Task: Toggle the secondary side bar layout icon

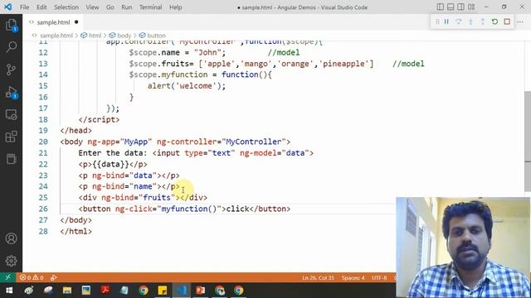Action: tap(461, 7)
